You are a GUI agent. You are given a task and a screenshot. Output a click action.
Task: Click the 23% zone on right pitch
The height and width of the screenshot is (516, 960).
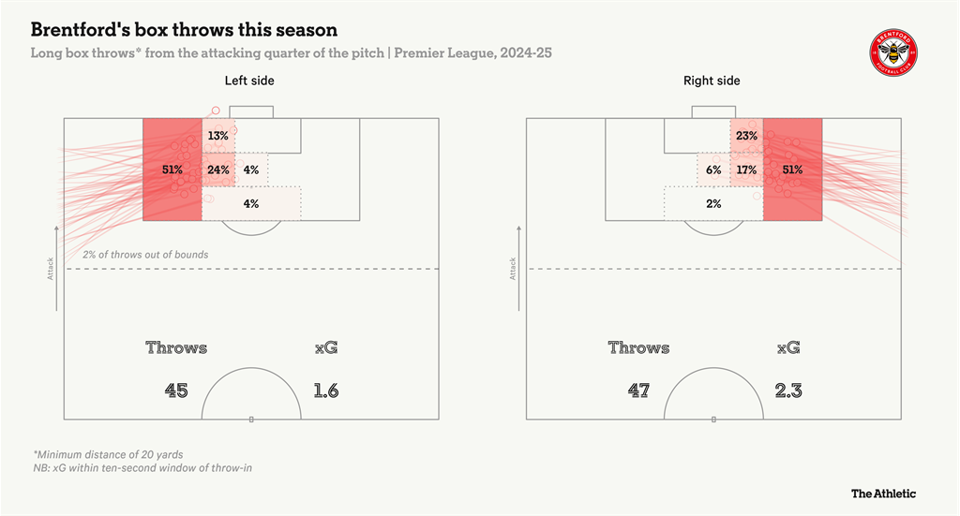pyautogui.click(x=747, y=136)
